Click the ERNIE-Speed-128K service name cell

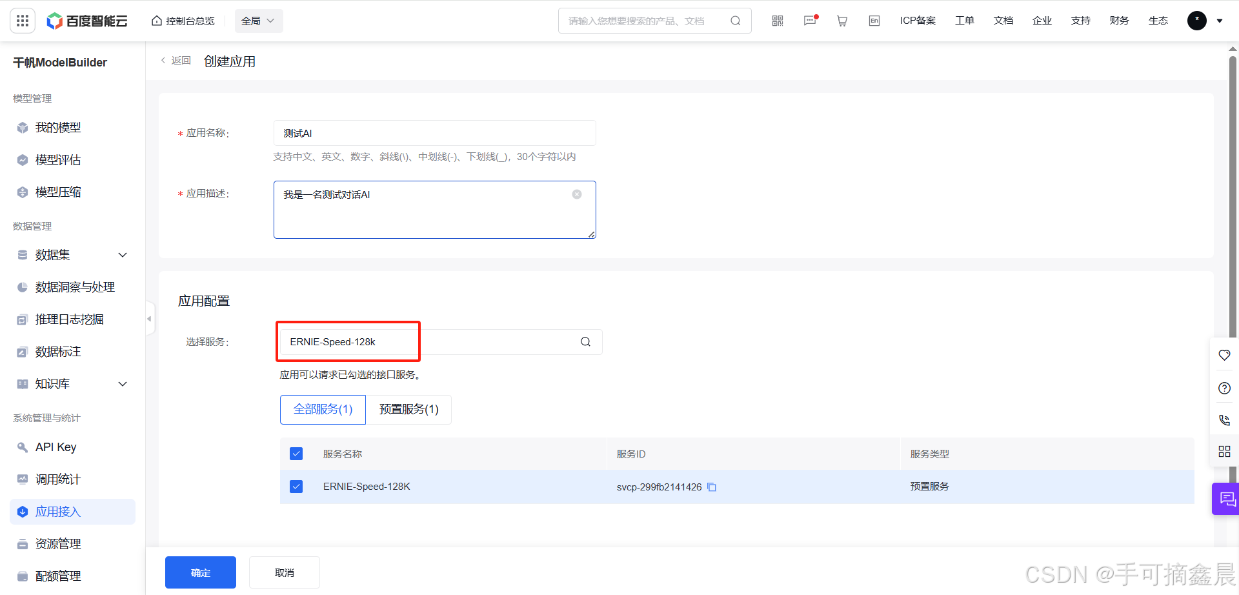pyautogui.click(x=367, y=487)
